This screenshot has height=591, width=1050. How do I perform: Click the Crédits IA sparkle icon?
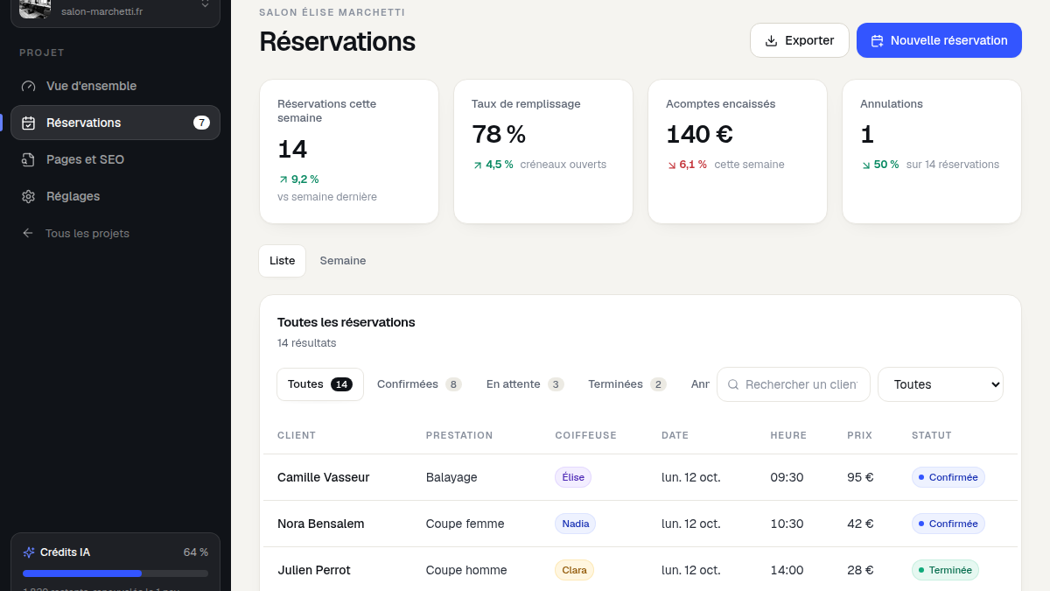tap(29, 552)
